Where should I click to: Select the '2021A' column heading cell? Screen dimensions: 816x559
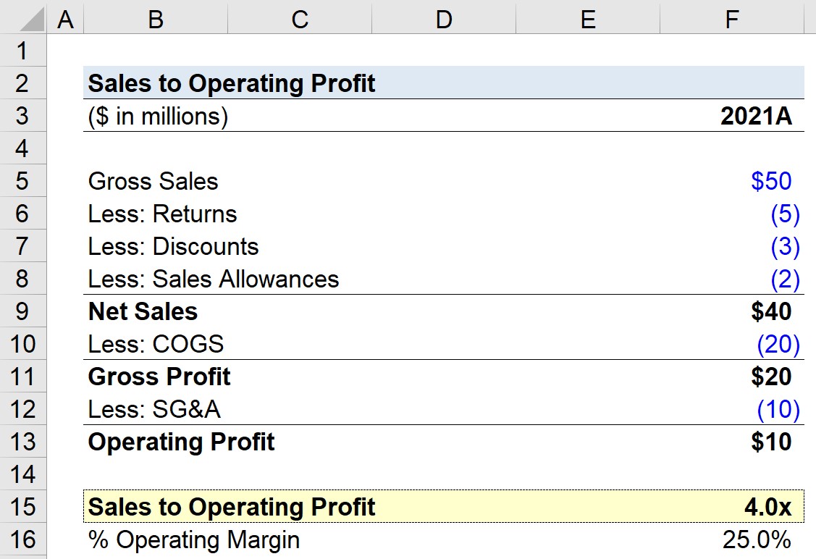point(756,116)
